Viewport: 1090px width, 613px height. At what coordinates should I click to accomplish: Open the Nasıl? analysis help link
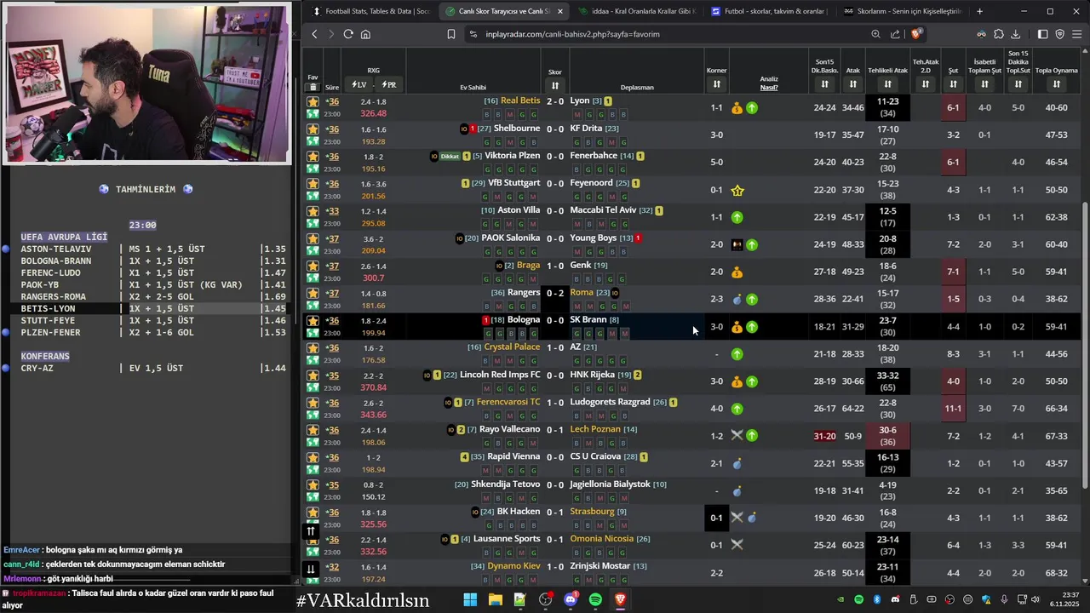[x=769, y=88]
